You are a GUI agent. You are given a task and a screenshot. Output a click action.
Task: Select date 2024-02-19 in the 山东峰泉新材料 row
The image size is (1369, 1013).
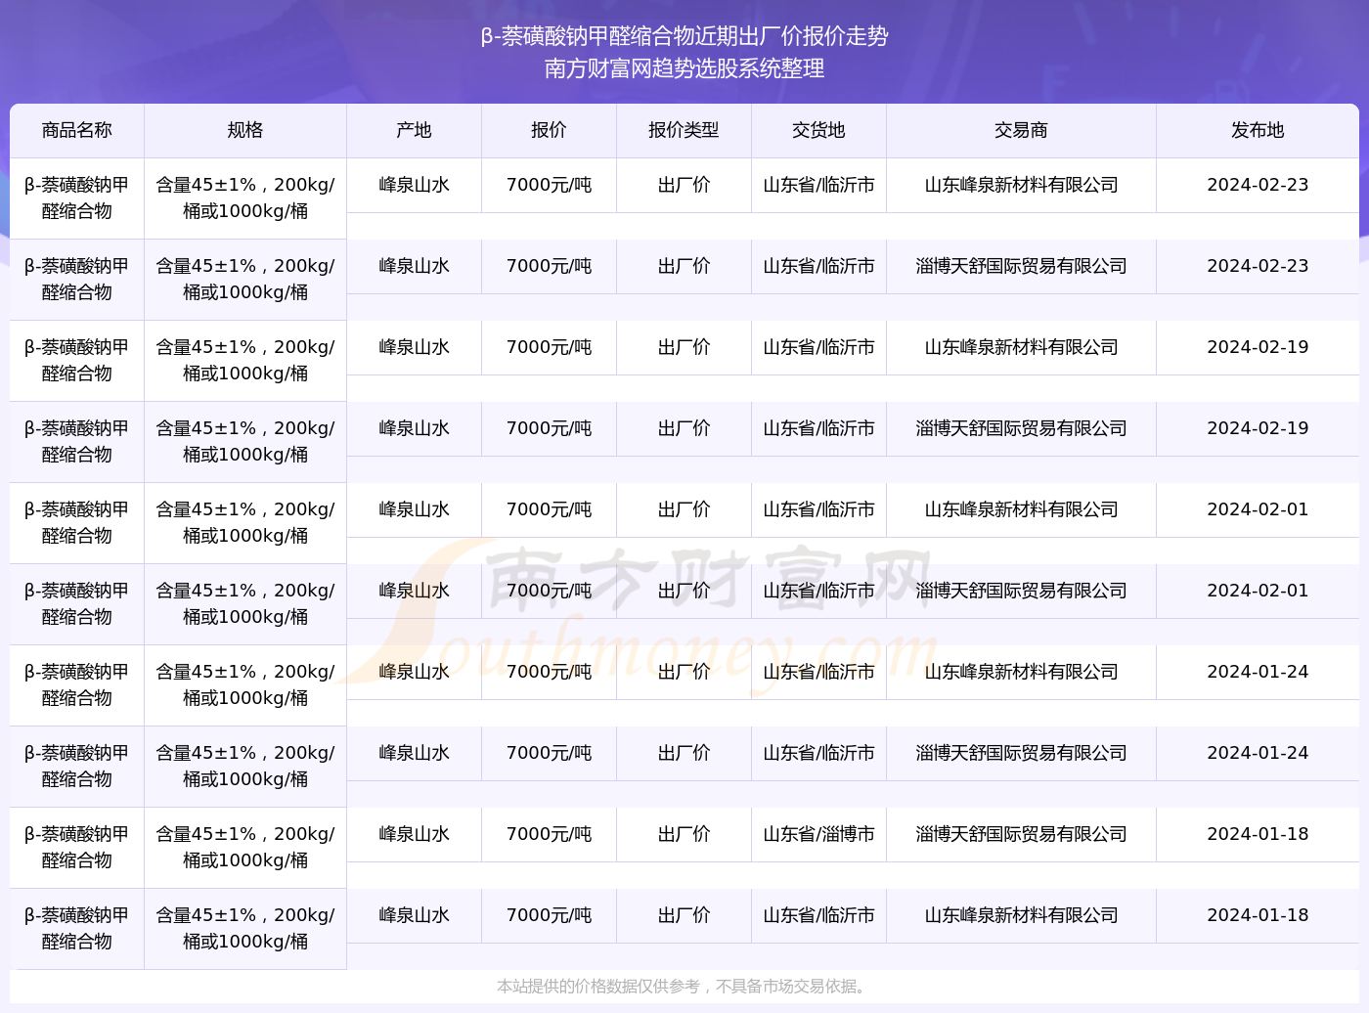click(1258, 347)
